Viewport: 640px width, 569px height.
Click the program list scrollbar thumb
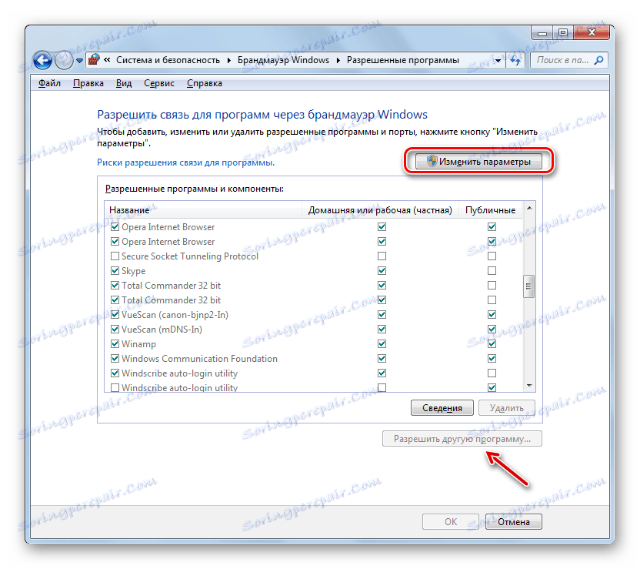(x=529, y=286)
